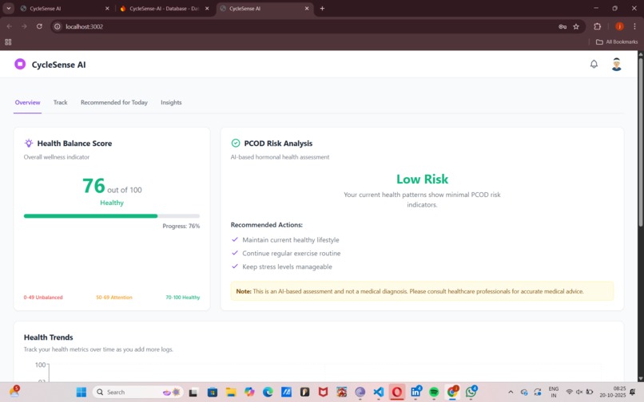This screenshot has height=402, width=644.
Task: Click the Health Trends heading
Action: [x=49, y=337]
